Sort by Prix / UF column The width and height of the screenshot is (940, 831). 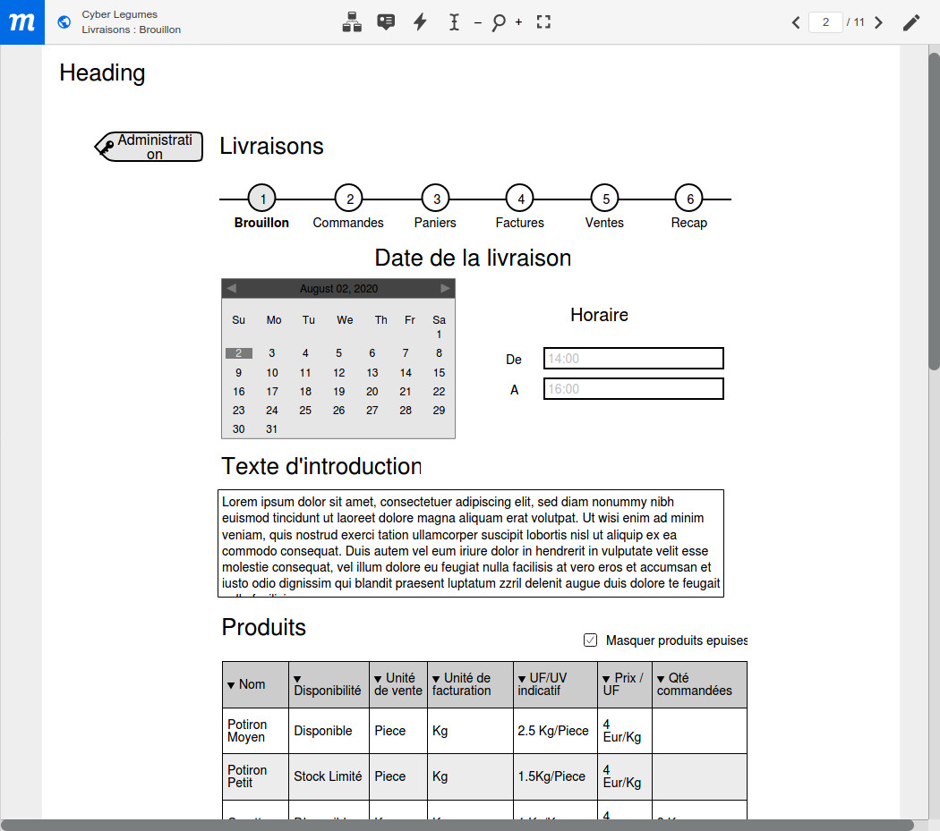tap(607, 679)
